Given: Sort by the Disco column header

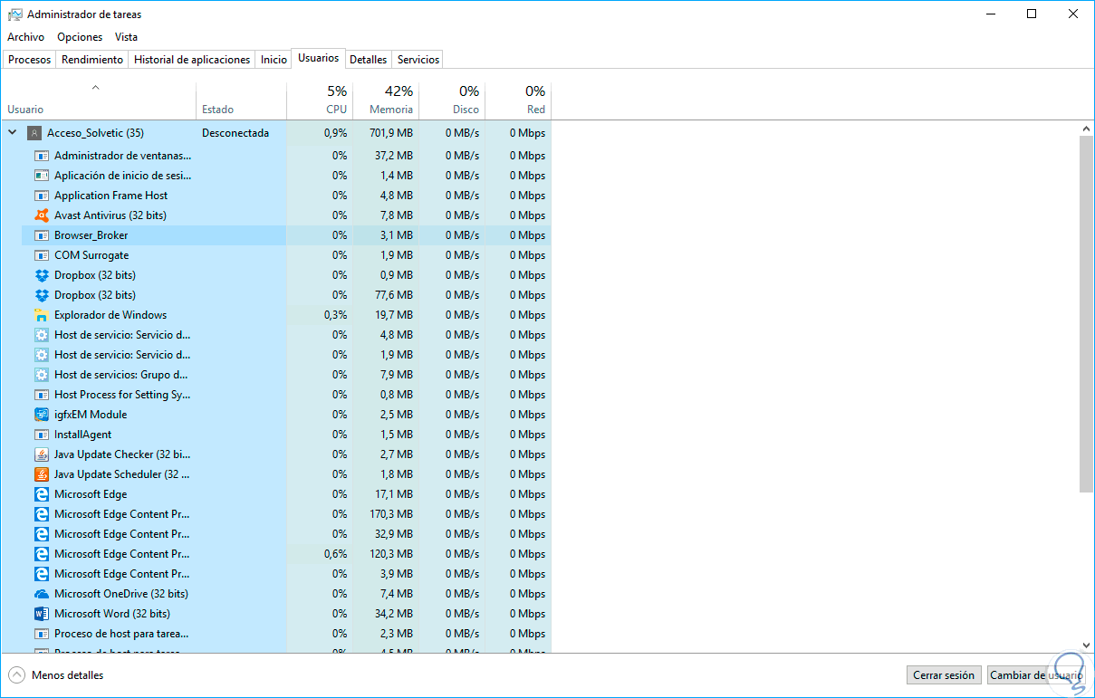Looking at the screenshot, I should (x=452, y=100).
